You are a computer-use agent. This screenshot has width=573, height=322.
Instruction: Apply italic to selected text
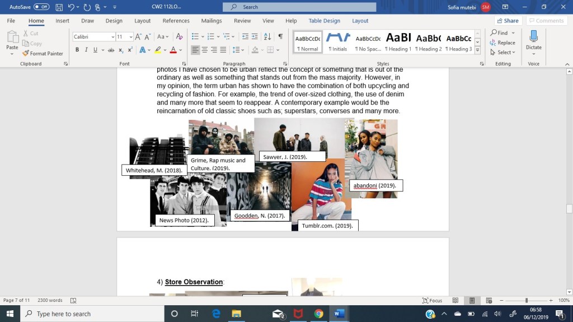click(x=86, y=50)
